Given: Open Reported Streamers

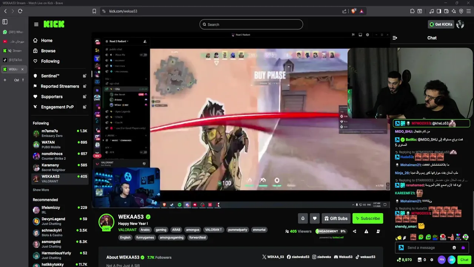Looking at the screenshot, I should click(x=60, y=86).
